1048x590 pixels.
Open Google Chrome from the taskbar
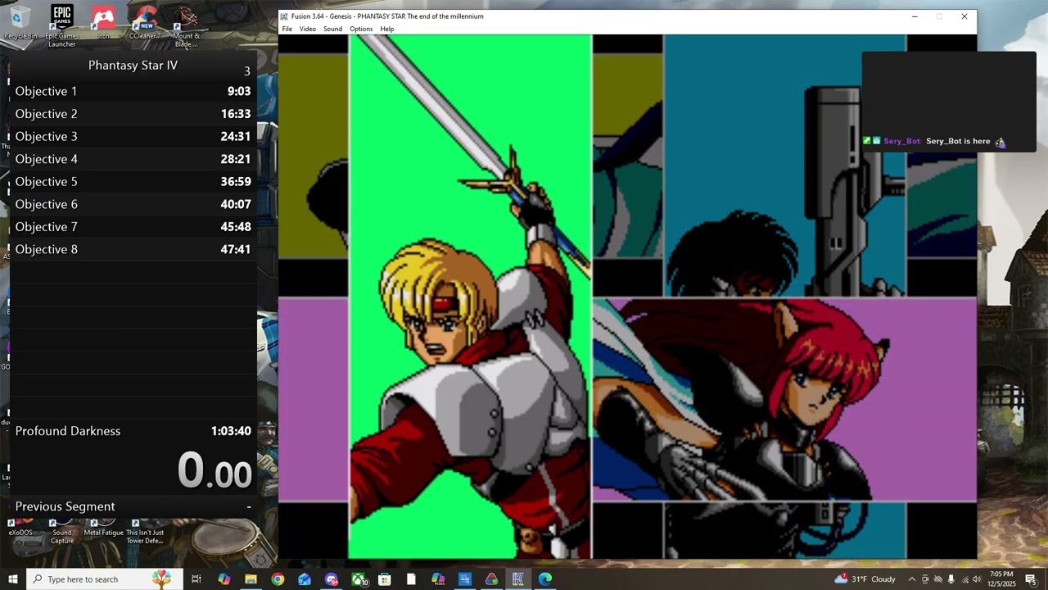coord(278,579)
